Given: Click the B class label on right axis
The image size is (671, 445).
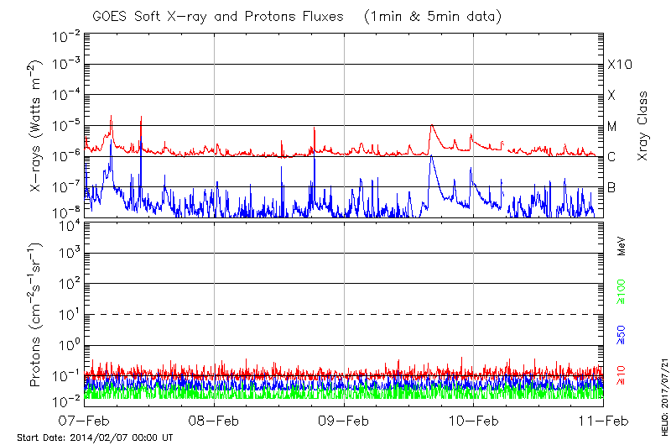Looking at the screenshot, I should click(x=612, y=187).
